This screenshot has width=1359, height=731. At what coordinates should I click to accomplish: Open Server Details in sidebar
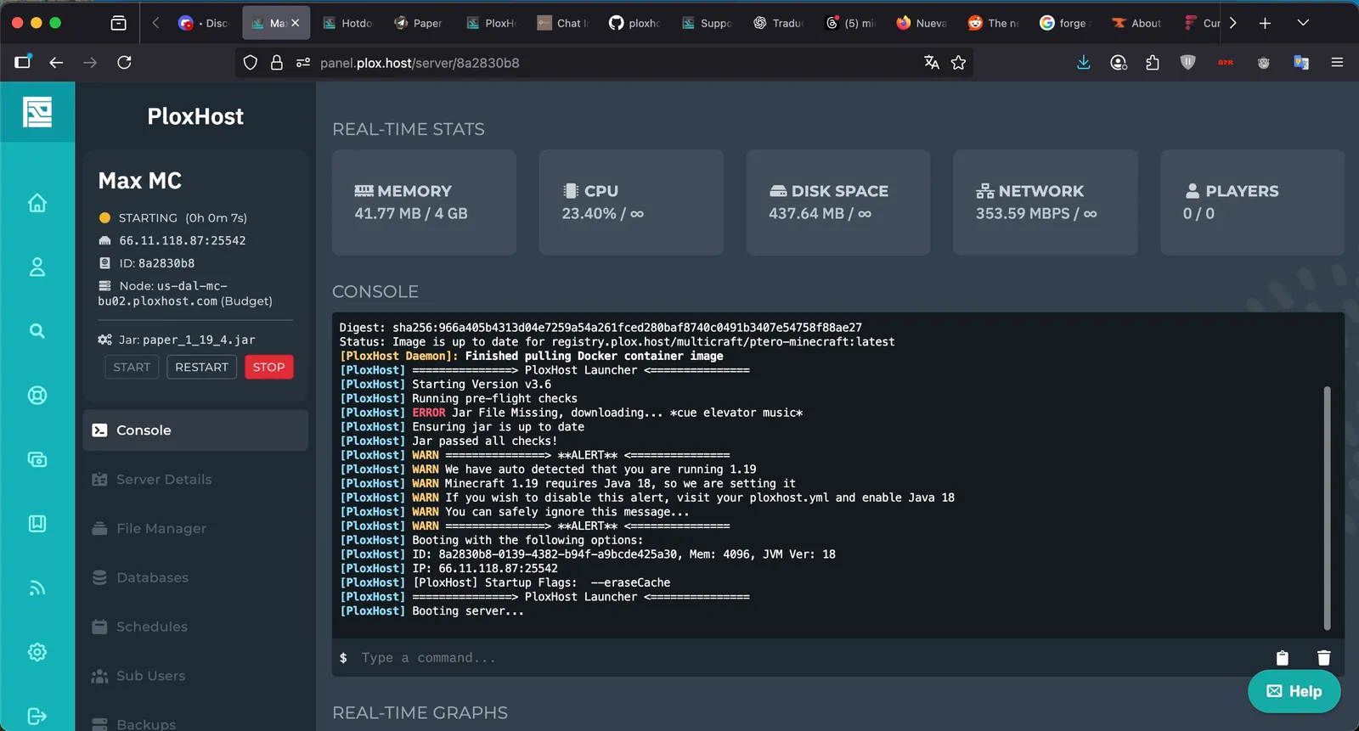[195, 480]
